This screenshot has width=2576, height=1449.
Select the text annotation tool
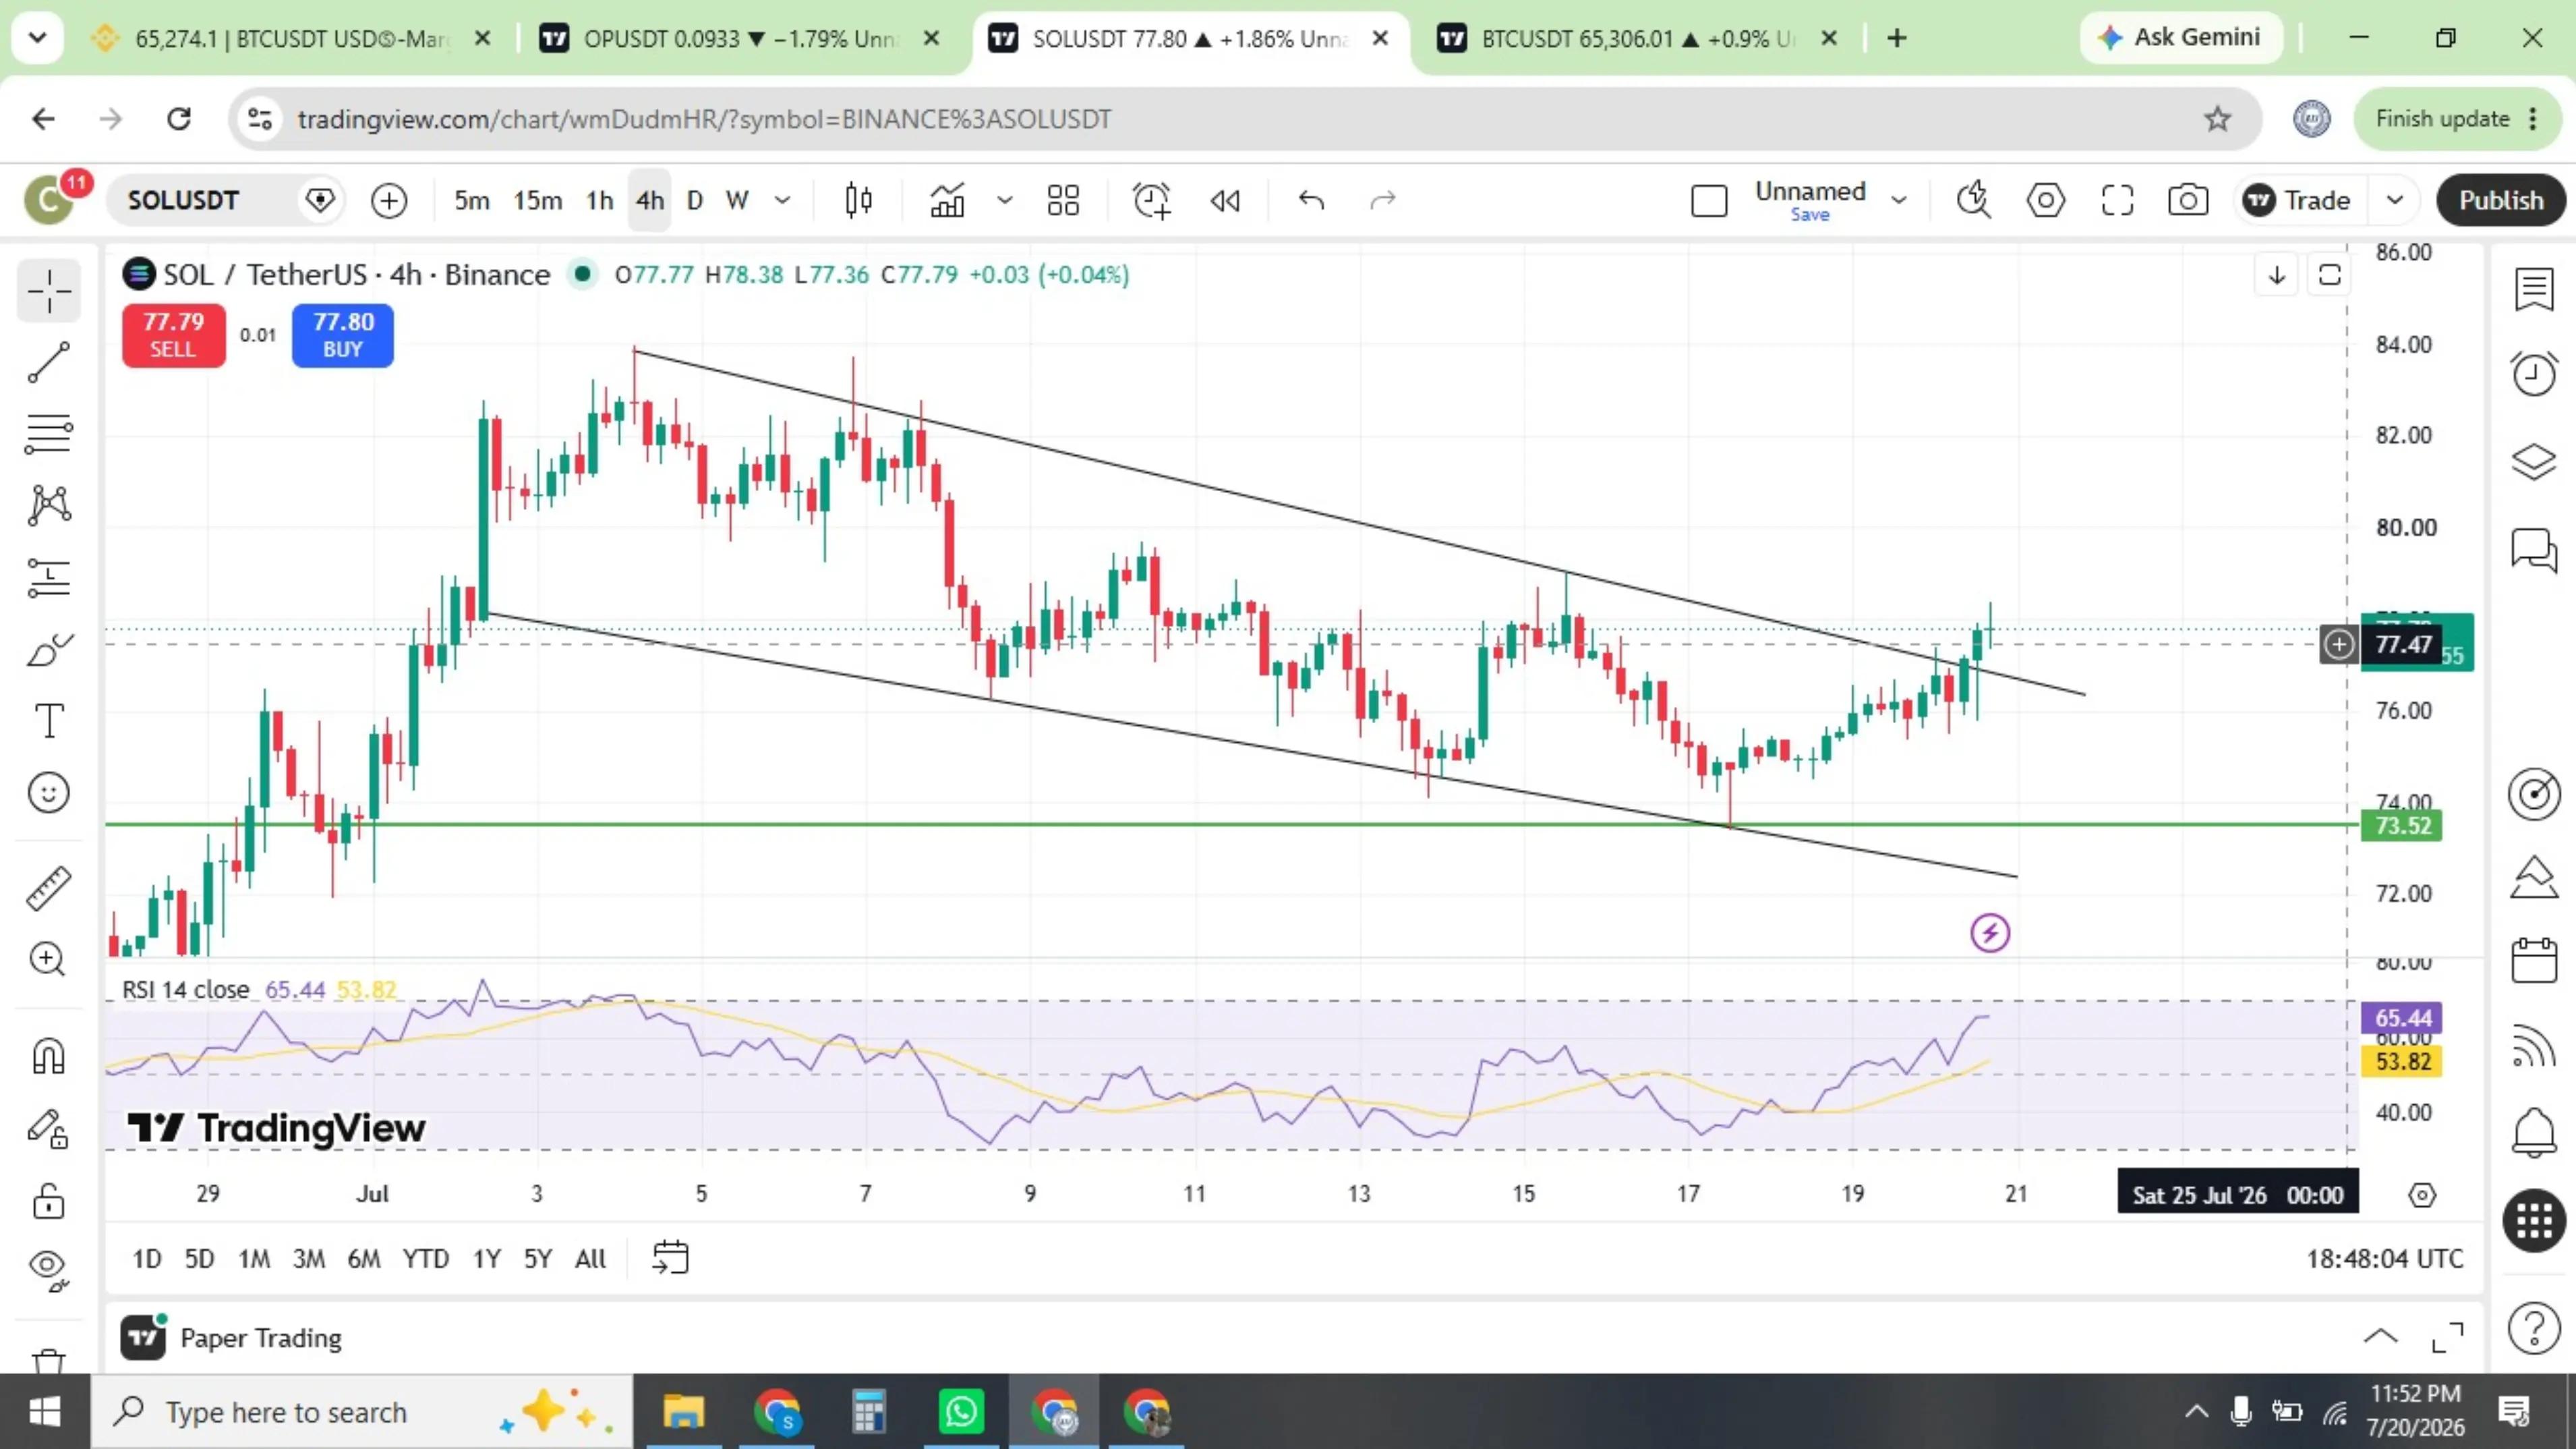pyautogui.click(x=48, y=720)
